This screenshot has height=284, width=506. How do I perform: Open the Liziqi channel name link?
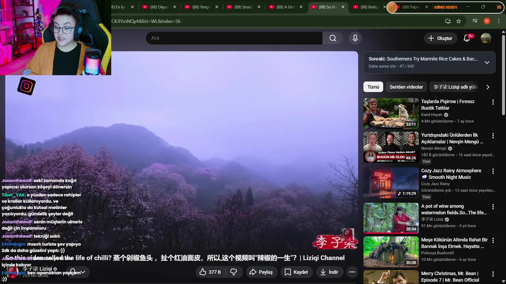[x=37, y=269]
